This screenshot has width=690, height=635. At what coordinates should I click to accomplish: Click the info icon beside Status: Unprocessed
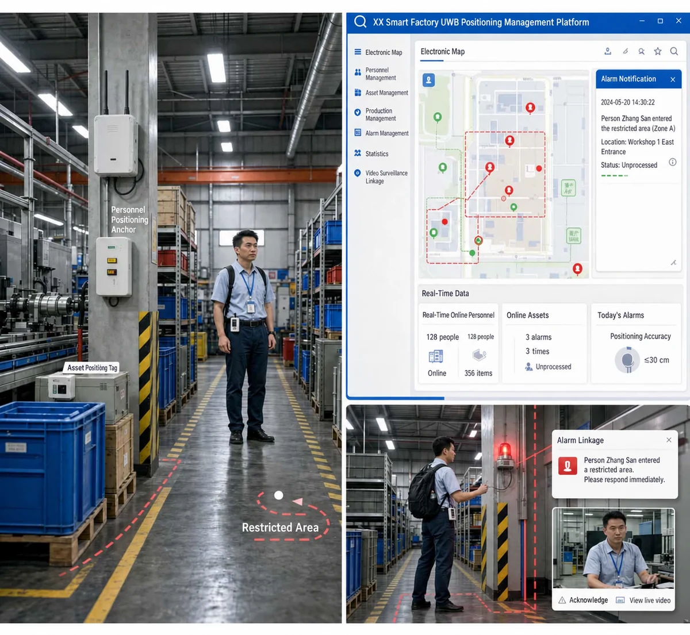pyautogui.click(x=672, y=162)
